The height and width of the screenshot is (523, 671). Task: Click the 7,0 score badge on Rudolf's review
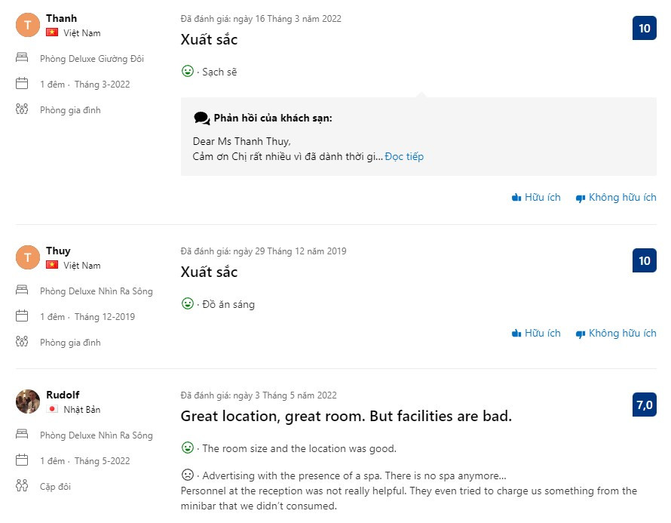644,405
